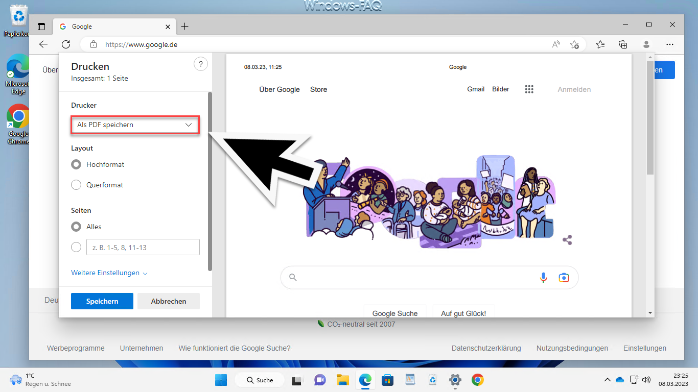The width and height of the screenshot is (698, 392).
Task: Click the Google tab title
Action: pyautogui.click(x=82, y=27)
